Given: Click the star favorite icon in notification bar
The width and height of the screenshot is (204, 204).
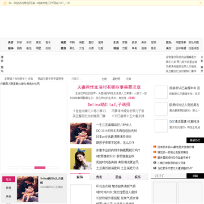Looking at the screenshot, I should [x=5, y=3].
